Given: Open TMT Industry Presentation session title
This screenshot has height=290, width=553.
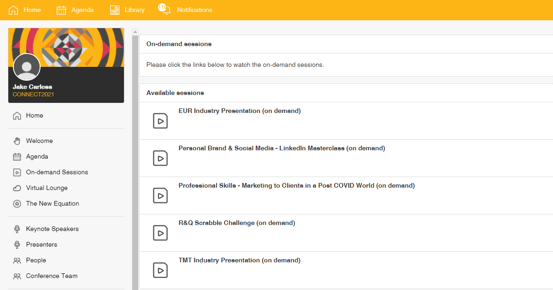Looking at the screenshot, I should [239, 260].
